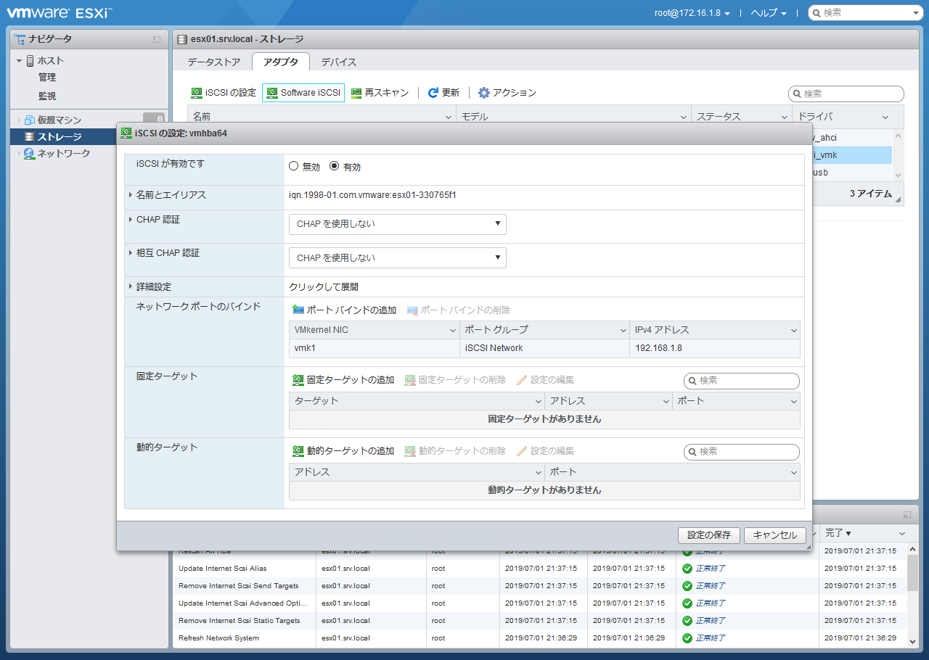This screenshot has width=929, height=660.
Task: Click ステータス column header
Action: 741,116
